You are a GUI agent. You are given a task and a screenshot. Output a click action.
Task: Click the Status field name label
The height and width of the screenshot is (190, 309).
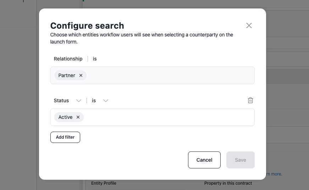(61, 100)
